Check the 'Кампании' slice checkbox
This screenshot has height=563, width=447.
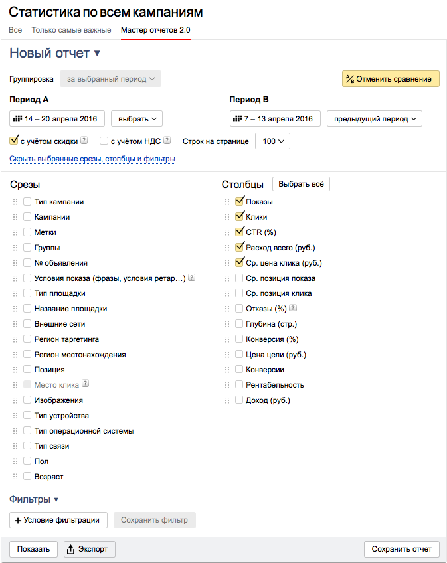[x=27, y=217]
